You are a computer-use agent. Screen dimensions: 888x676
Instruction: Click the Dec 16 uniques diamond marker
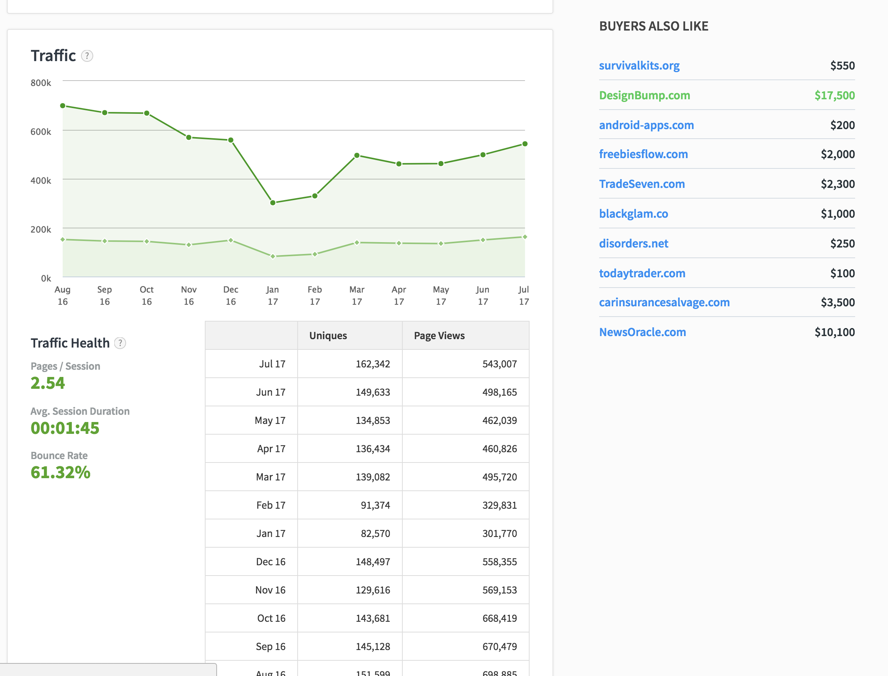click(231, 240)
